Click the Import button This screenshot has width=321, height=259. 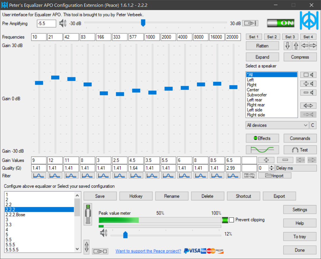pos(275,176)
